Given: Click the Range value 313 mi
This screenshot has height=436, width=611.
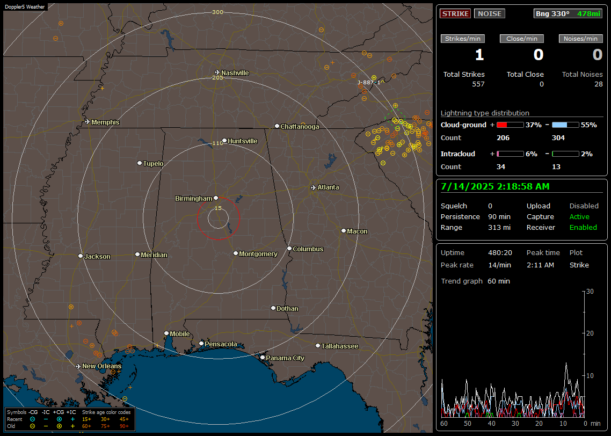Looking at the screenshot, I should (499, 228).
